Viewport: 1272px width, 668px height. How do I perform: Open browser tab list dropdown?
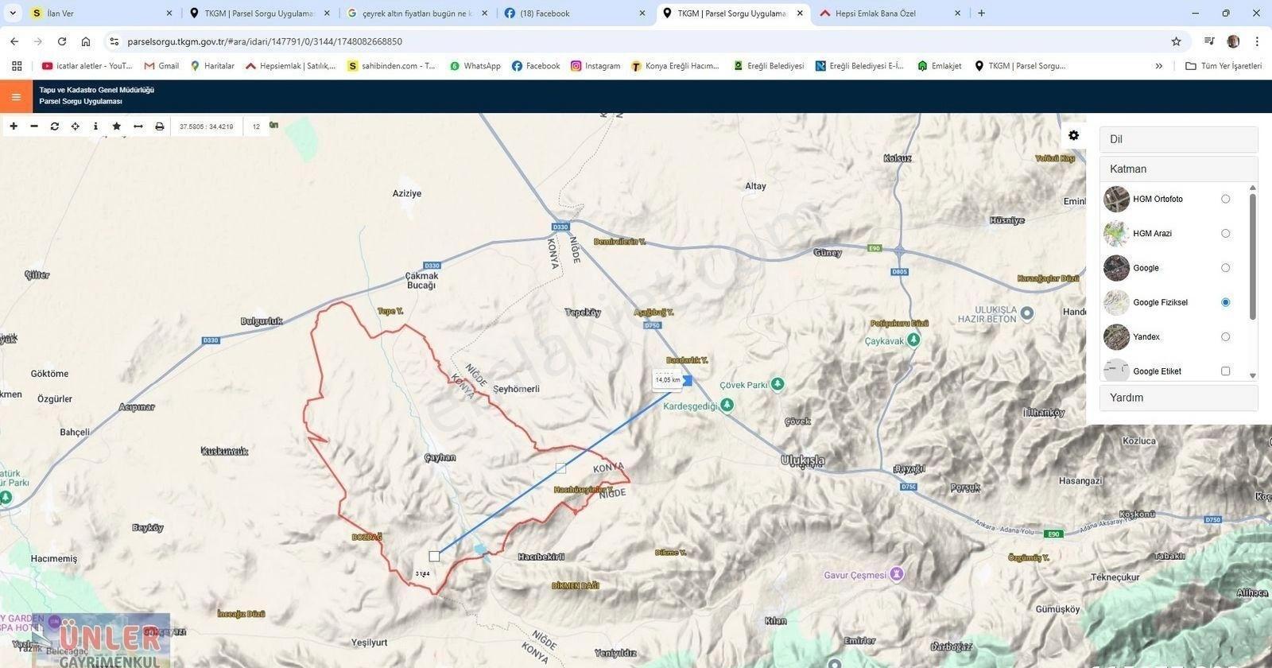point(13,14)
